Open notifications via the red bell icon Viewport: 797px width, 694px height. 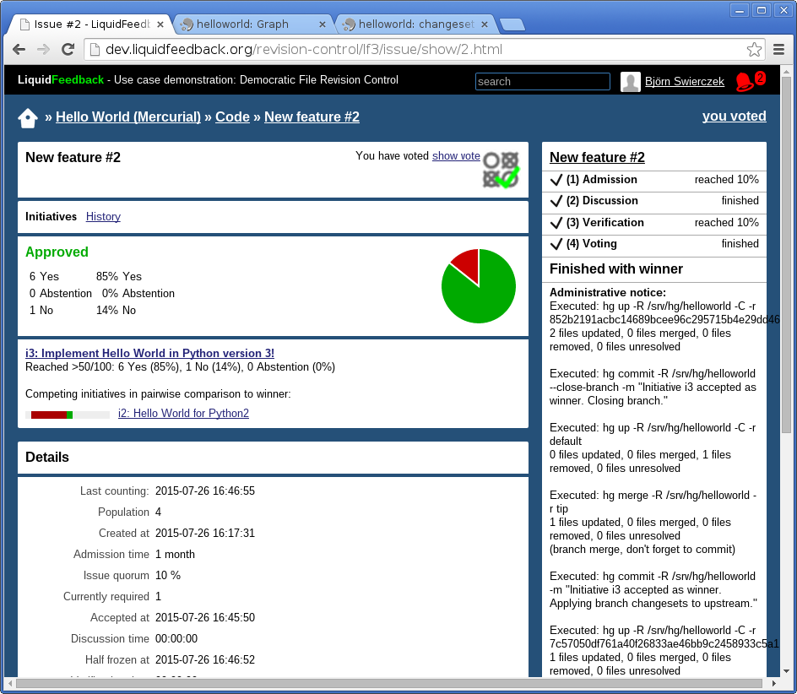(x=745, y=81)
